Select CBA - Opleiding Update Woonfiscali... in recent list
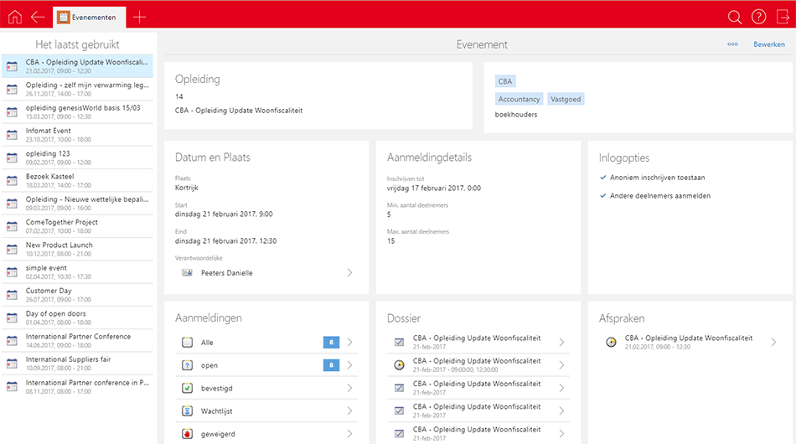Screen dimensions: 796x444 [77, 66]
